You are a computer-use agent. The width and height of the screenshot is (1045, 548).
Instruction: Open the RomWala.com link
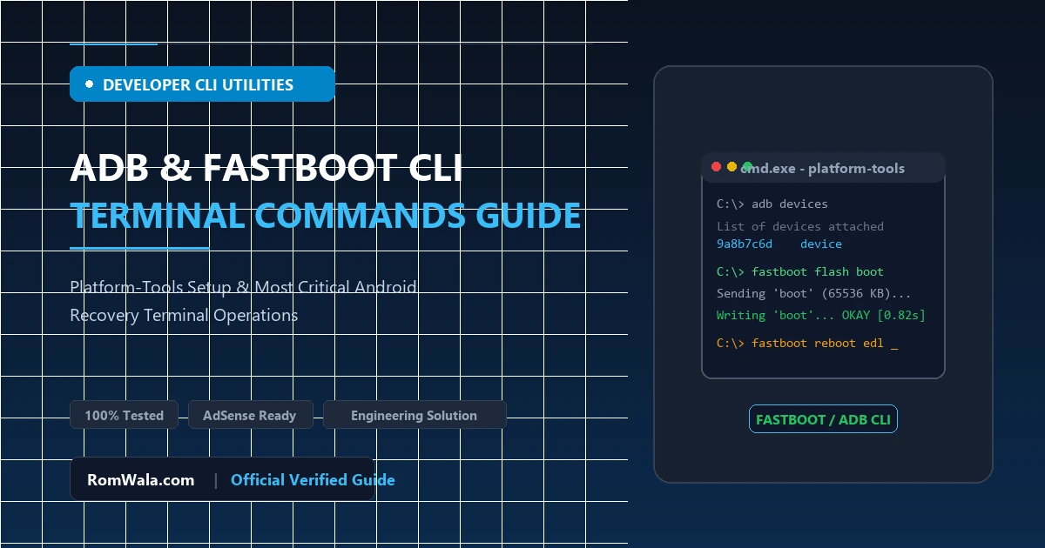[141, 479]
